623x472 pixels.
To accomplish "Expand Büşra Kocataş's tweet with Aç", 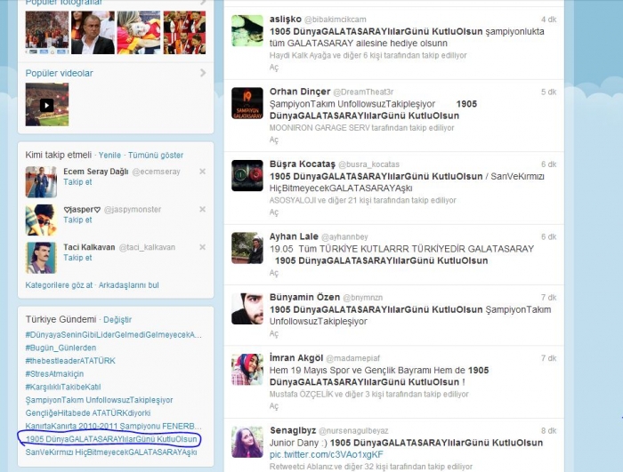I will (274, 212).
